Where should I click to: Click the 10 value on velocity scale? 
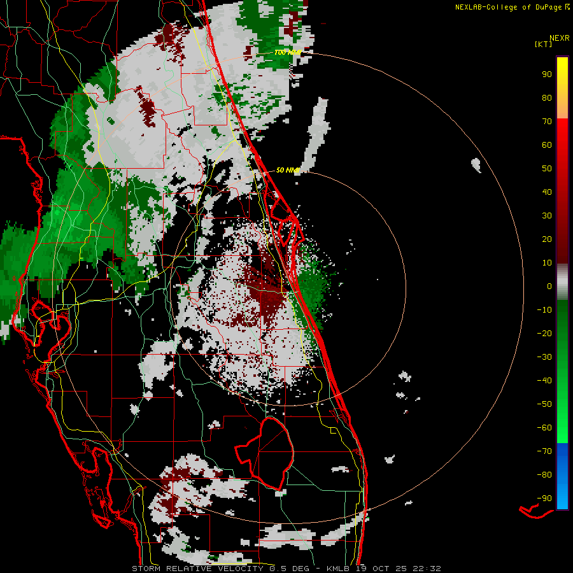tap(547, 263)
